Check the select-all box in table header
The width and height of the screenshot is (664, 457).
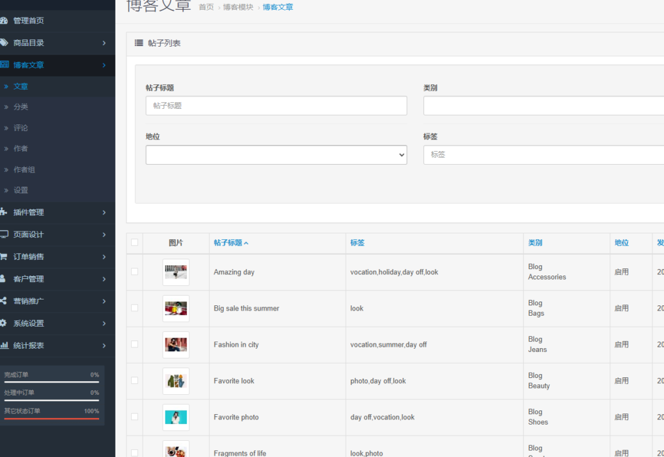pyautogui.click(x=135, y=242)
